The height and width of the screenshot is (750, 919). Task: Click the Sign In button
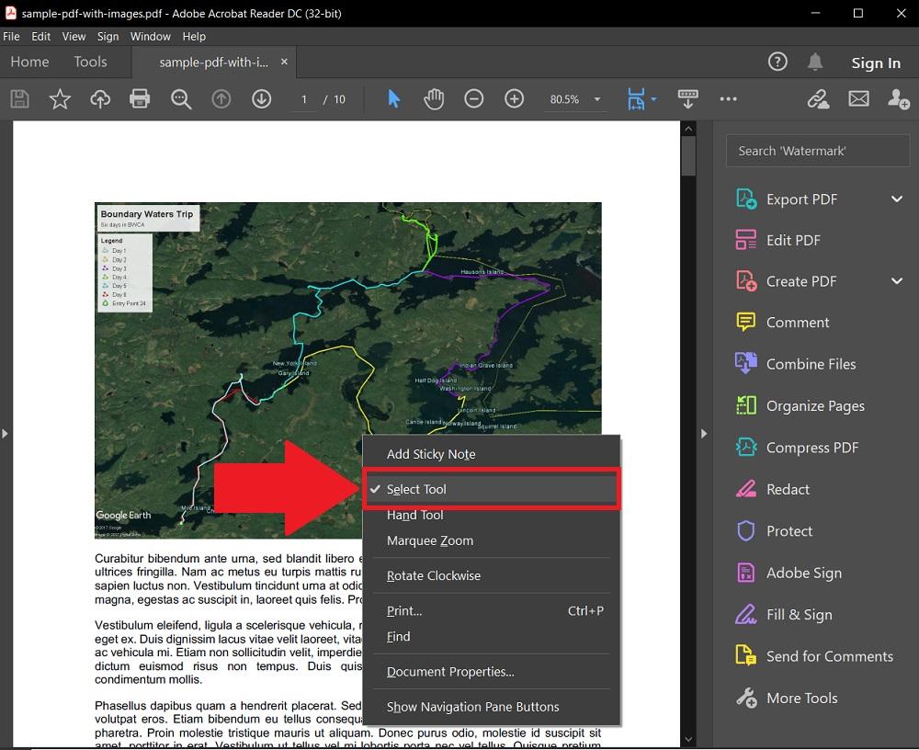click(876, 62)
